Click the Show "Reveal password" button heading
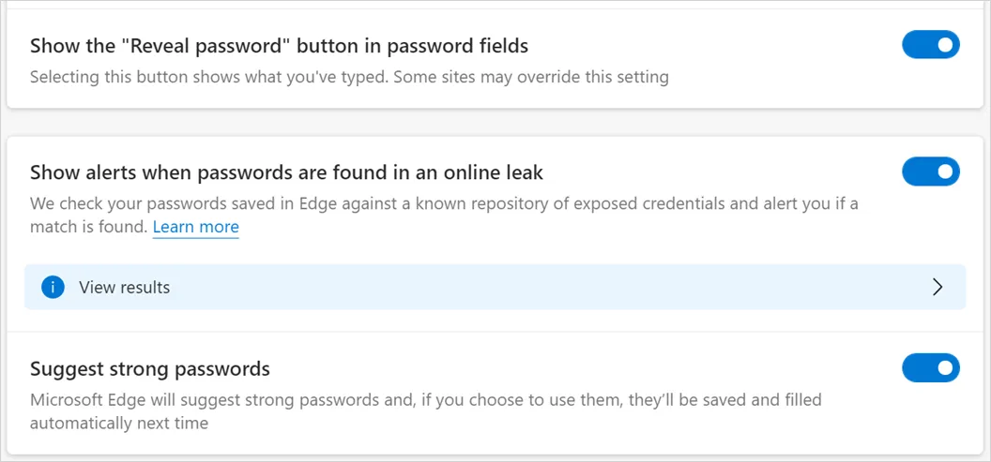 (279, 46)
